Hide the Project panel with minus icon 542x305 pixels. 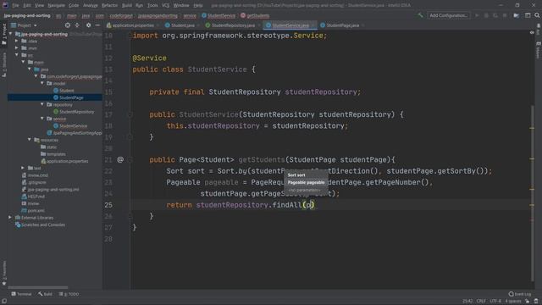(x=97, y=25)
